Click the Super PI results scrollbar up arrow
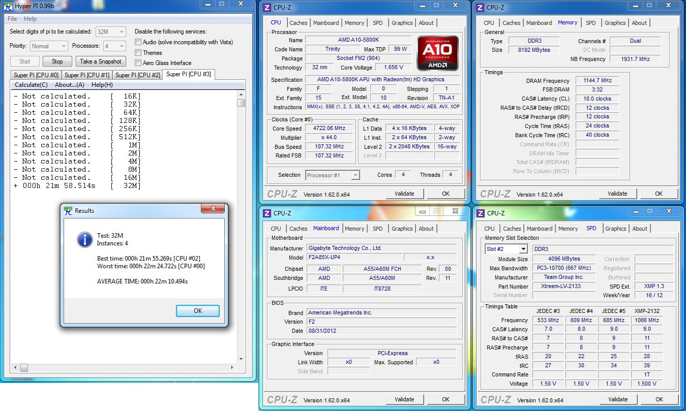The image size is (686, 411). click(x=242, y=94)
